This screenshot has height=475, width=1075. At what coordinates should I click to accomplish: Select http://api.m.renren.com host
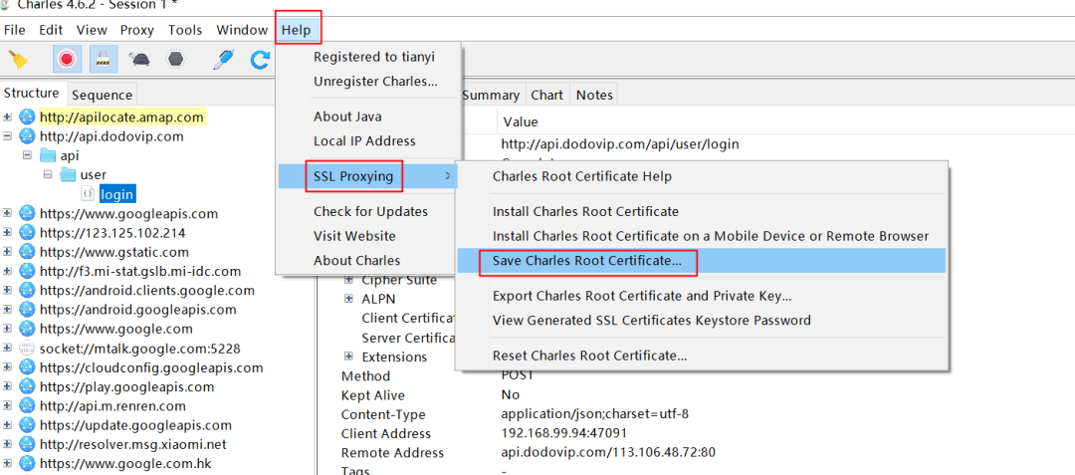click(112, 405)
